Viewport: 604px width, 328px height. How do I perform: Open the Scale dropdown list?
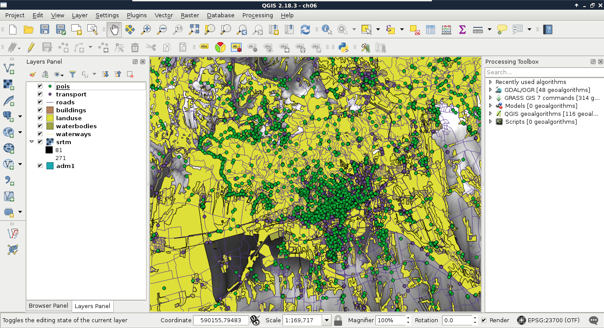tap(327, 320)
